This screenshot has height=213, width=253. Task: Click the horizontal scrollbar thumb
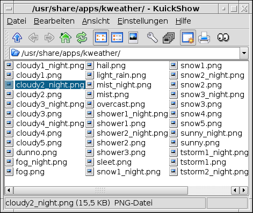click(100, 190)
